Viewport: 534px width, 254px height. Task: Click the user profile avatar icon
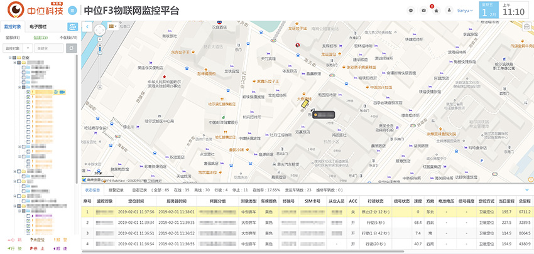tap(450, 11)
